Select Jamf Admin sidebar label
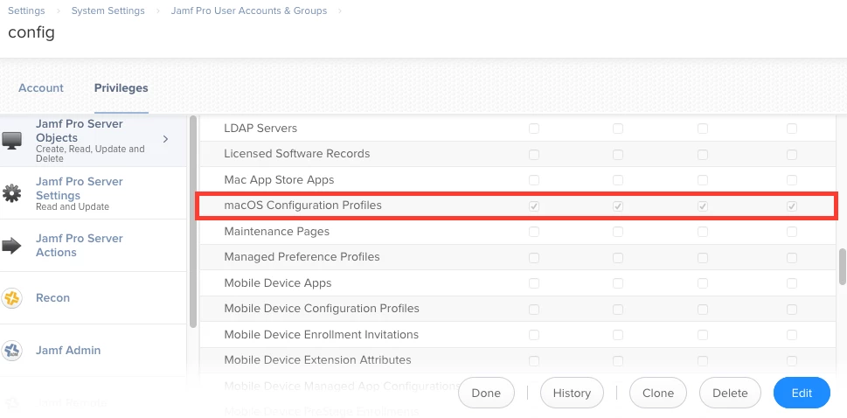Screen dimensions: 847x418 pyautogui.click(x=68, y=351)
